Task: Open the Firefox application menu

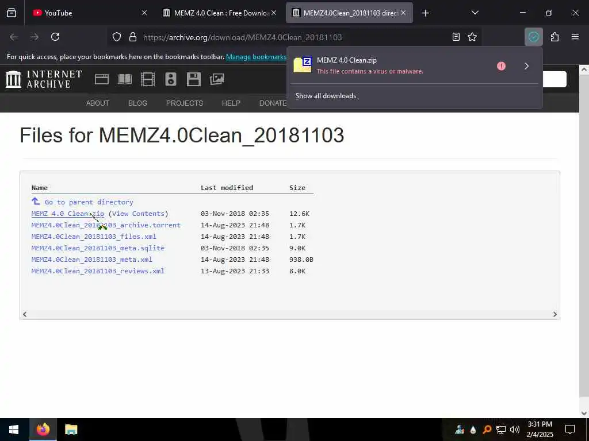Action: (575, 37)
